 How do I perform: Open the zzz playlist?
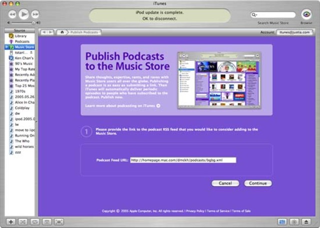pos(20,152)
